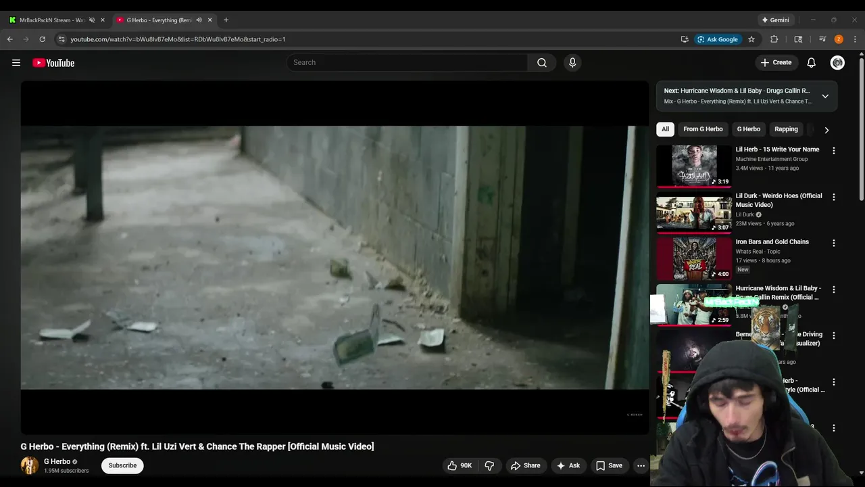The image size is (865, 487).
Task: Select the G Herbo - Everything tab
Action: point(159,20)
